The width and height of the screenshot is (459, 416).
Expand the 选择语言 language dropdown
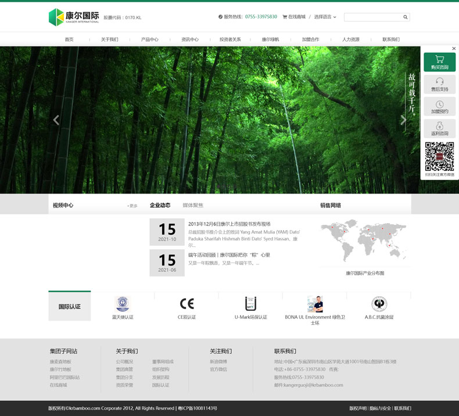325,17
